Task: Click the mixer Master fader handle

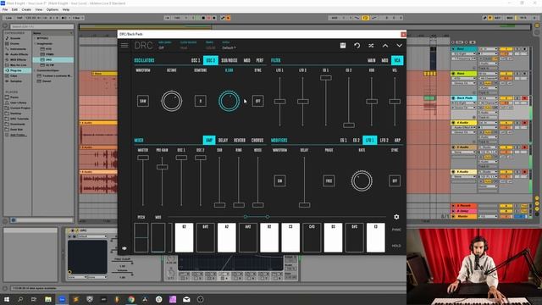Action: click(x=143, y=158)
